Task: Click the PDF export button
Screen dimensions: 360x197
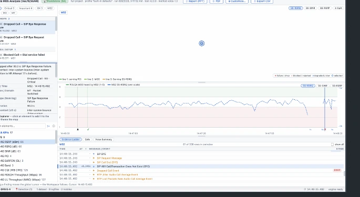Action: [x=217, y=2]
